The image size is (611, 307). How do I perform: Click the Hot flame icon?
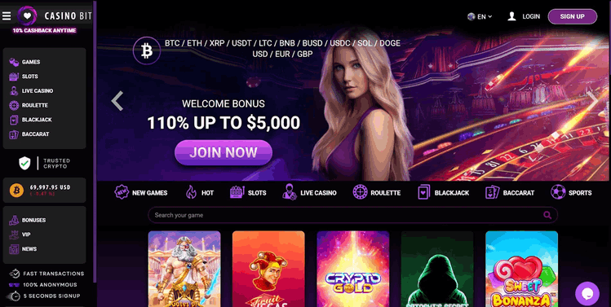[192, 192]
